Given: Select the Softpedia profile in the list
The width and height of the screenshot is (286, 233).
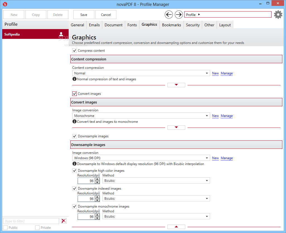Looking at the screenshot, I should click(x=35, y=34).
